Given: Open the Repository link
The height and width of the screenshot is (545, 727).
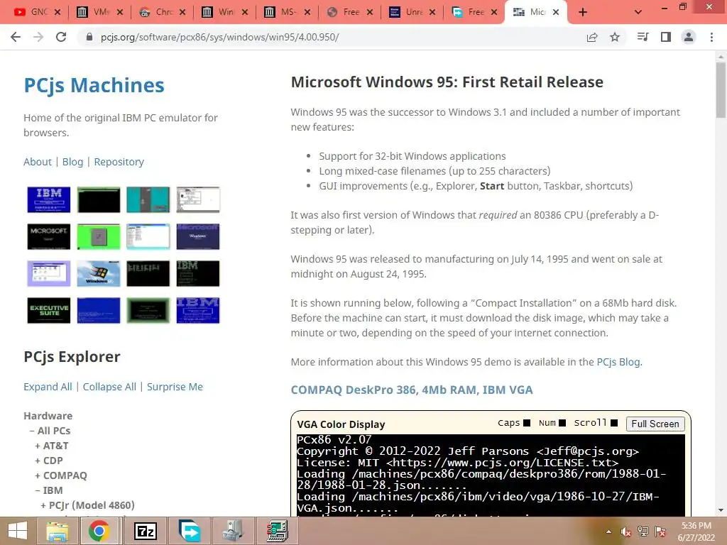Looking at the screenshot, I should tap(119, 162).
